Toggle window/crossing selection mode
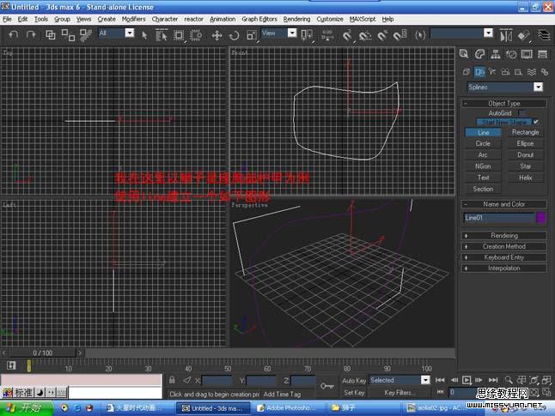The image size is (555, 416). pos(196,35)
